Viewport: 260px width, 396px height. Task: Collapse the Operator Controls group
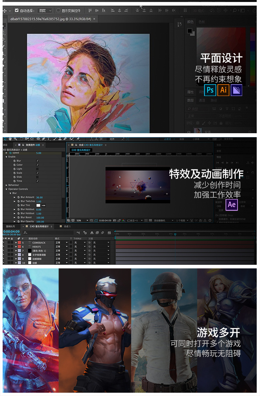click(x=6, y=189)
